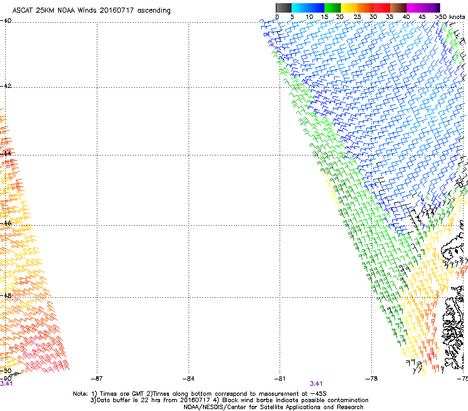The image size is (468, 411).
Task: Select the '45' legend scale label
Action: click(x=422, y=17)
